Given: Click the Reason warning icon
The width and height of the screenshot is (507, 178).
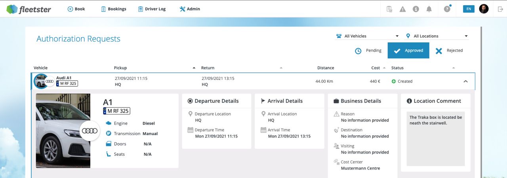Looking at the screenshot, I should pyautogui.click(x=336, y=114).
